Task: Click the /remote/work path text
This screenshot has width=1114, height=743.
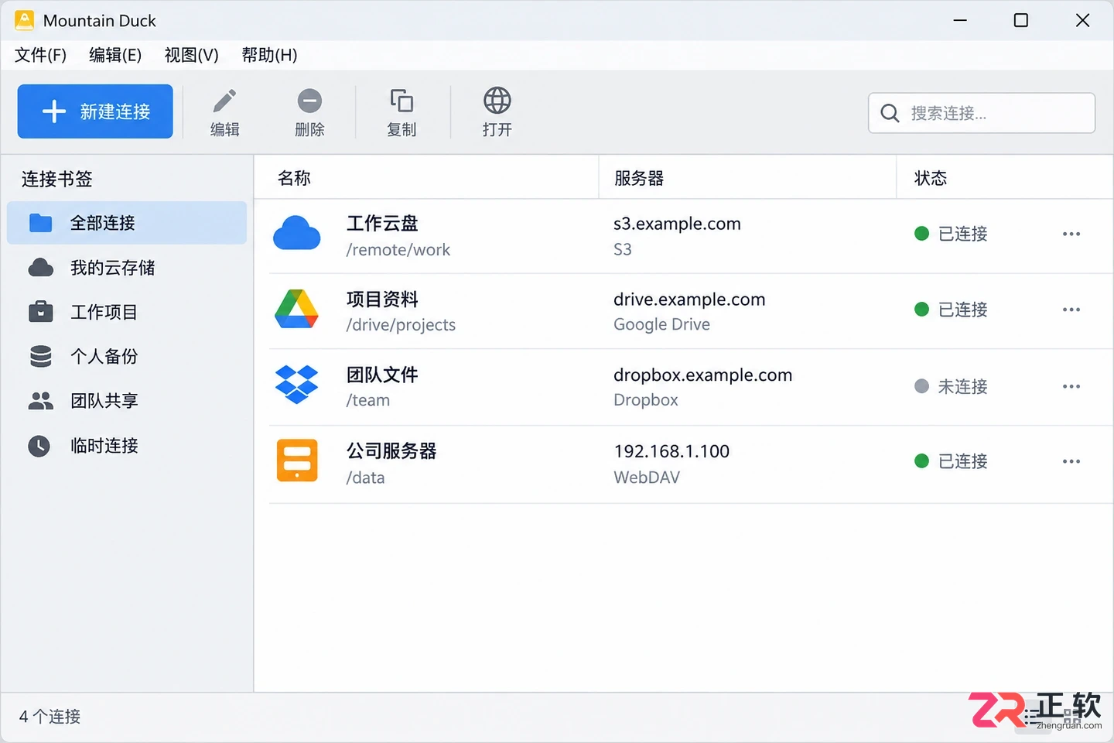Action: pyautogui.click(x=398, y=250)
